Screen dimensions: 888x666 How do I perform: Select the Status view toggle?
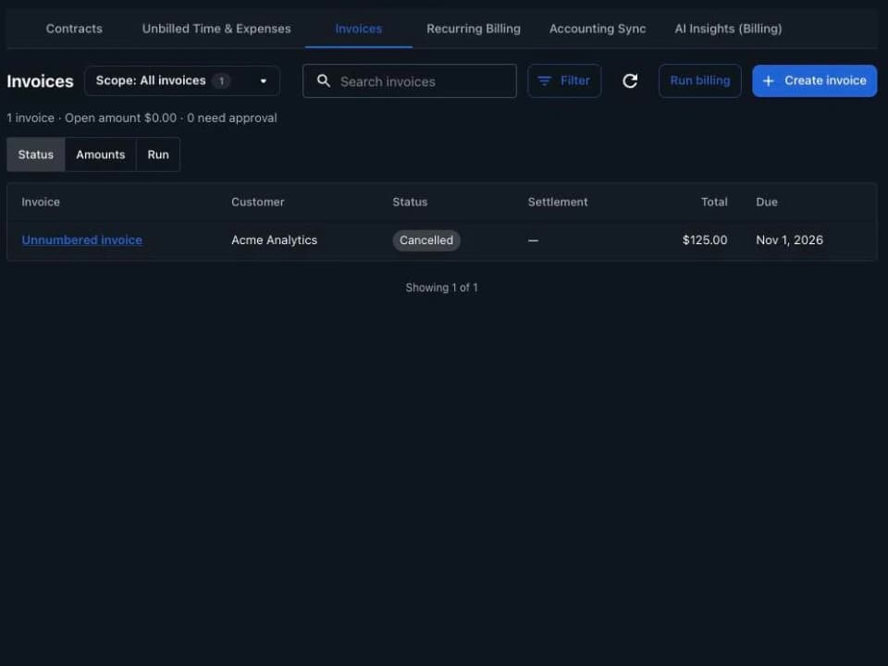[x=36, y=154]
